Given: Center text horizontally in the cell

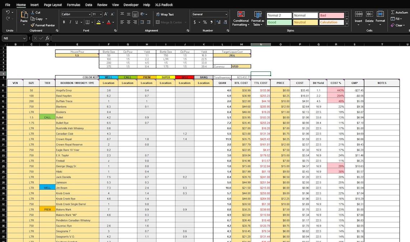Looking at the screenshot, I should tap(129, 22).
